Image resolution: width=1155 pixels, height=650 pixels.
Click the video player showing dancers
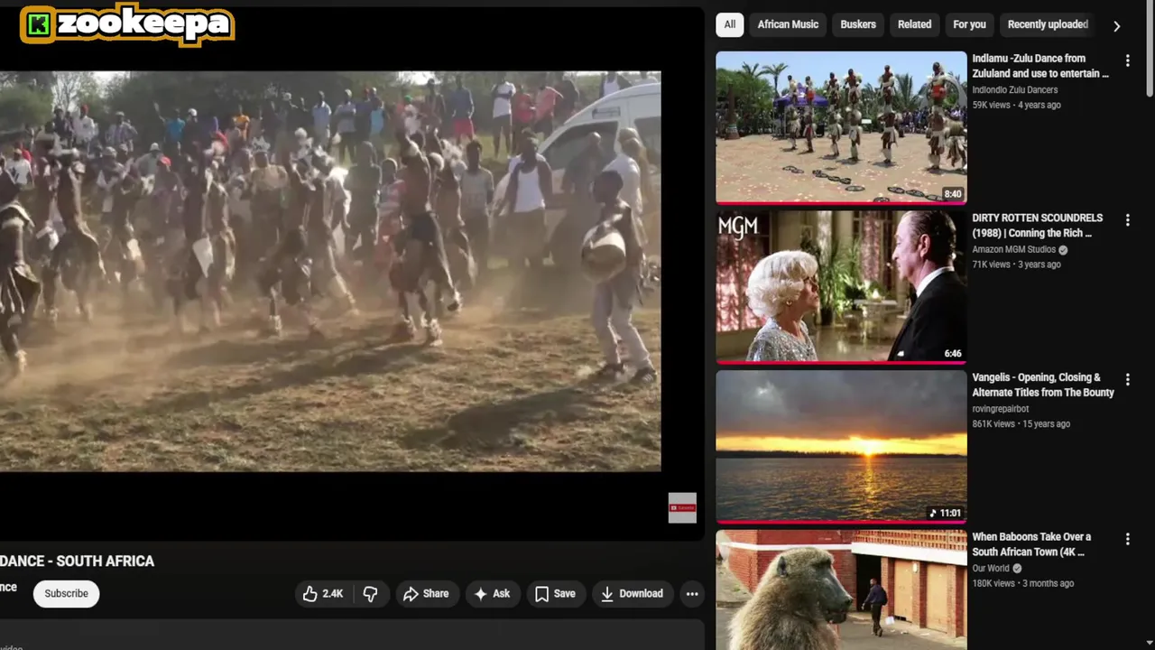pyautogui.click(x=330, y=271)
